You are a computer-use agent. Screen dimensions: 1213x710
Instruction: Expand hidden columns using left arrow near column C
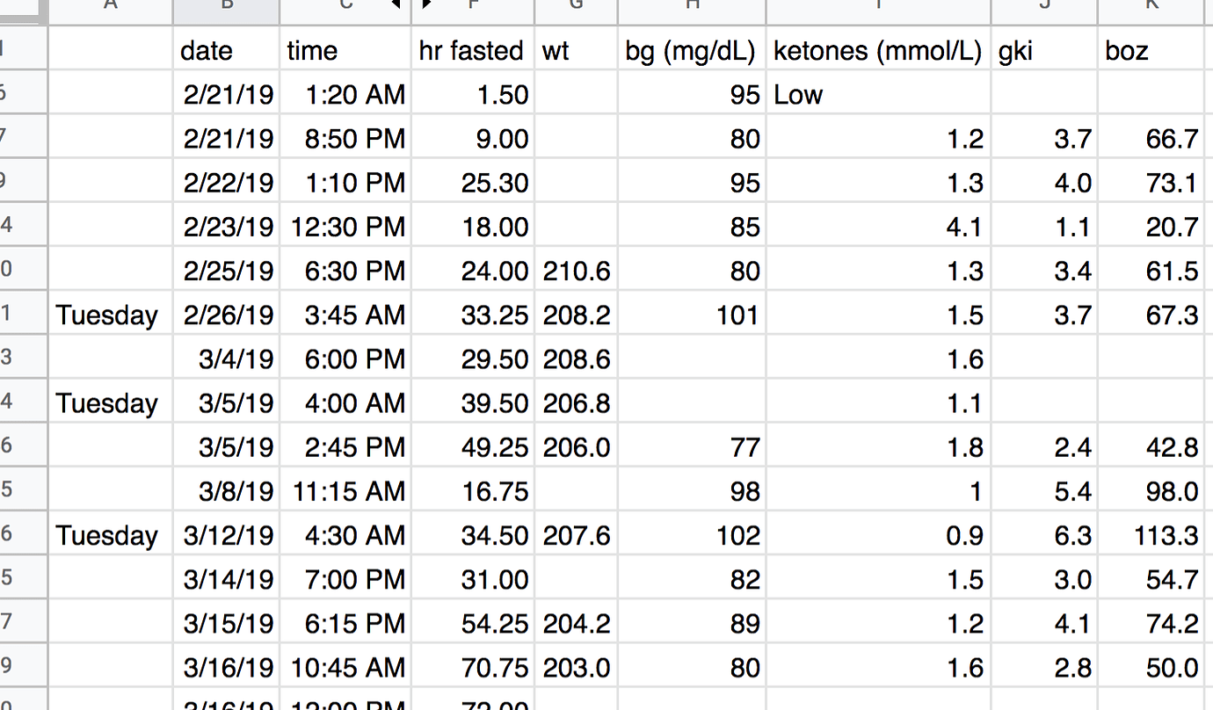(x=396, y=5)
